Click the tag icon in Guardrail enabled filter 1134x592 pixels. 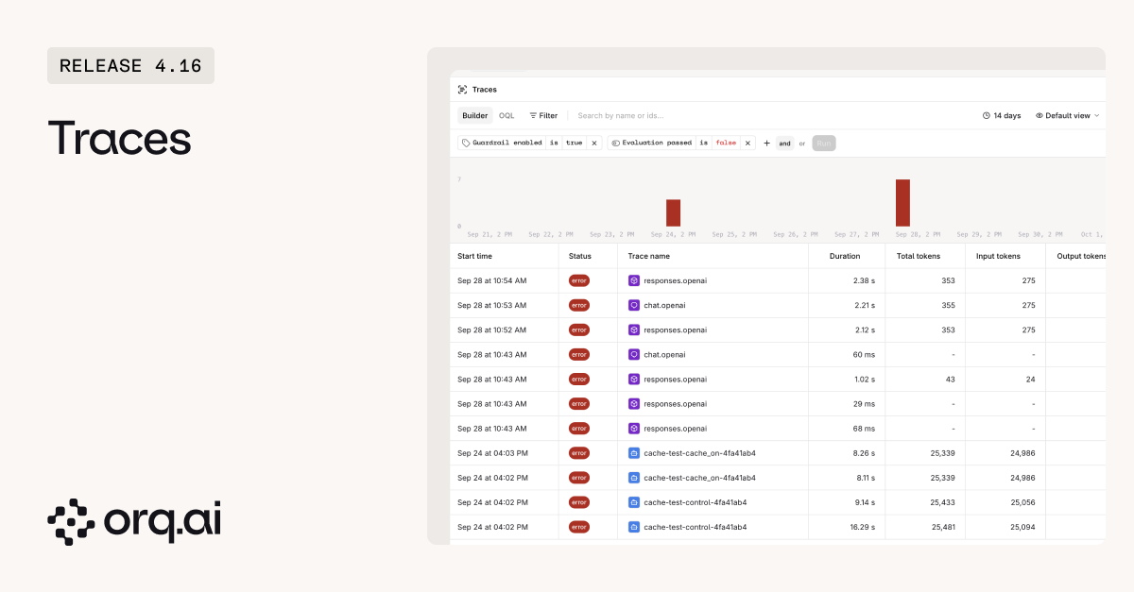466,143
